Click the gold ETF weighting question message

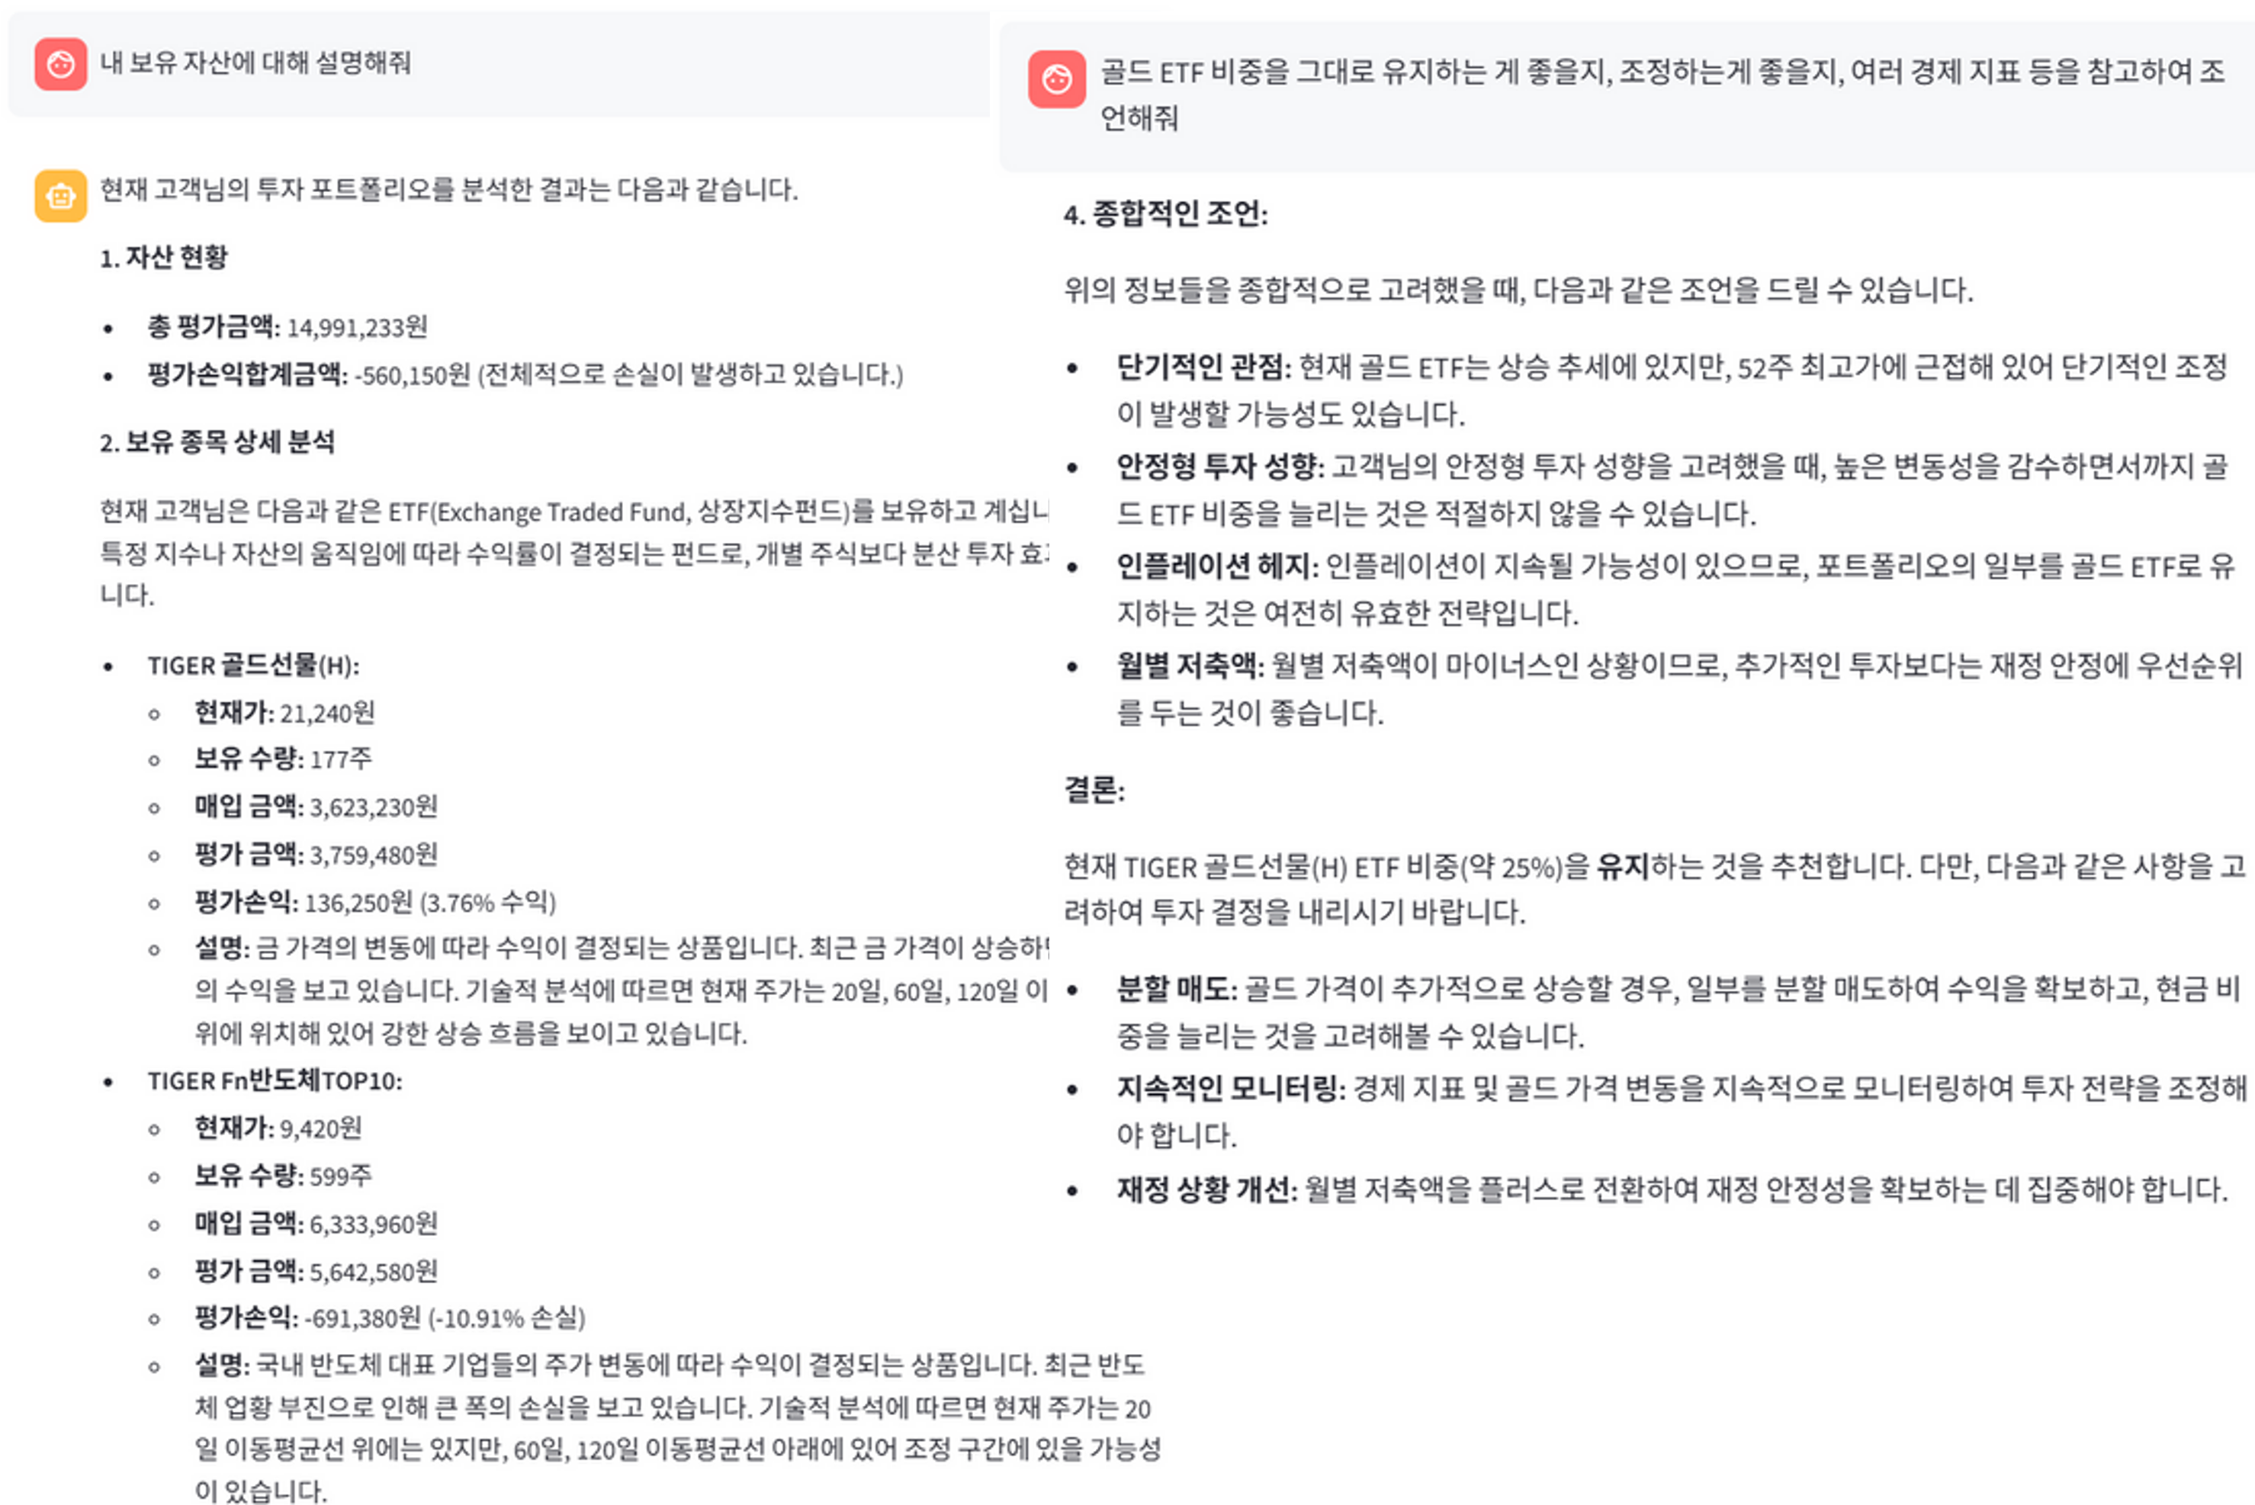pos(1662,94)
